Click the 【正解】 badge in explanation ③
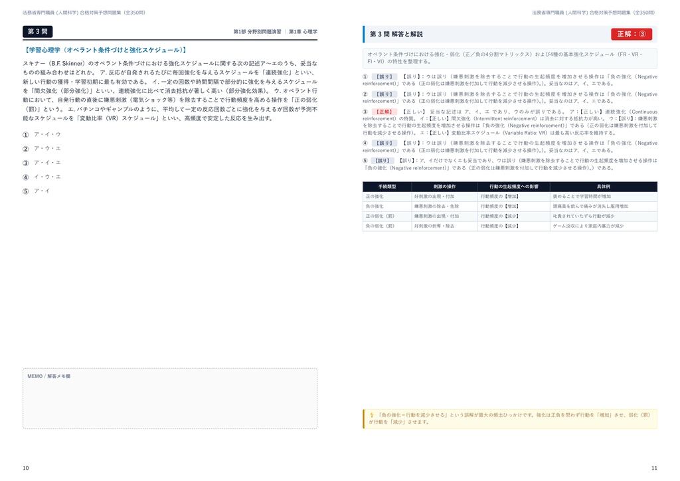 tap(384, 112)
